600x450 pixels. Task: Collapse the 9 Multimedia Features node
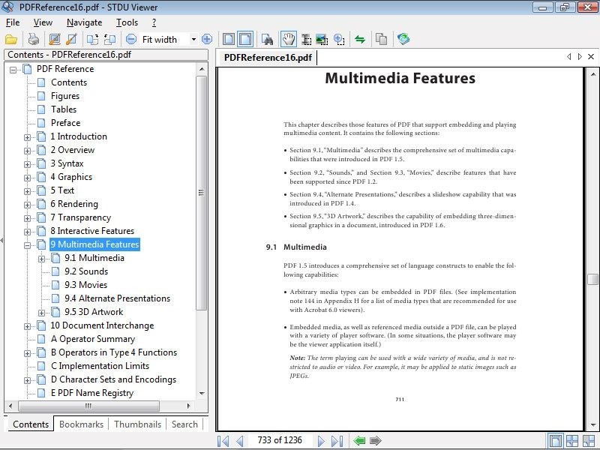tap(28, 244)
